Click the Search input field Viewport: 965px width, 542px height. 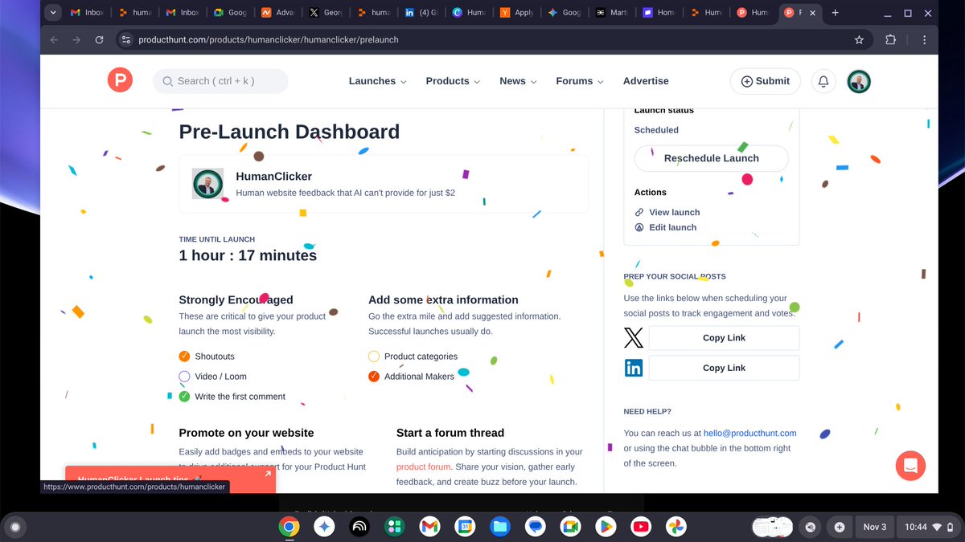pos(220,81)
